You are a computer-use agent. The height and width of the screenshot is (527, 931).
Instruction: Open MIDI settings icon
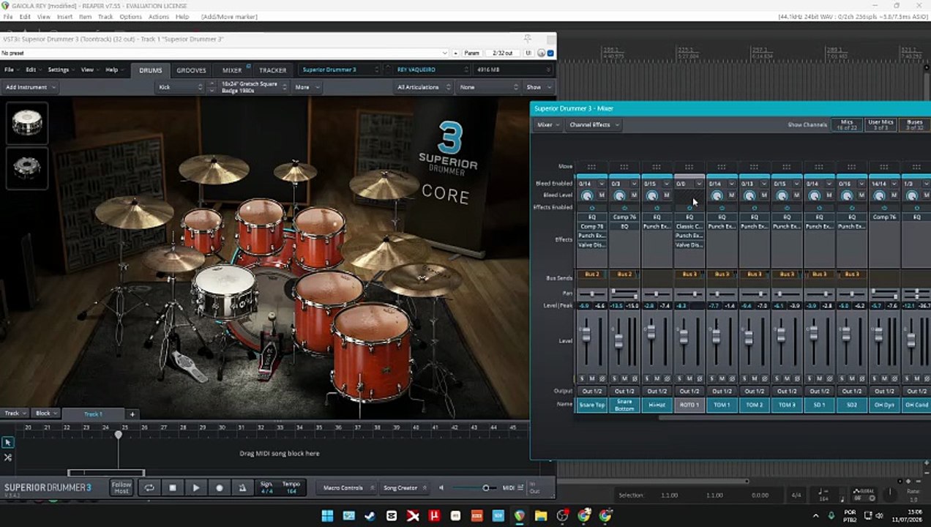[520, 487]
